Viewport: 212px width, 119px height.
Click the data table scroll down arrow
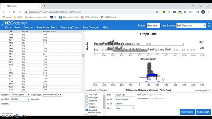point(83,91)
